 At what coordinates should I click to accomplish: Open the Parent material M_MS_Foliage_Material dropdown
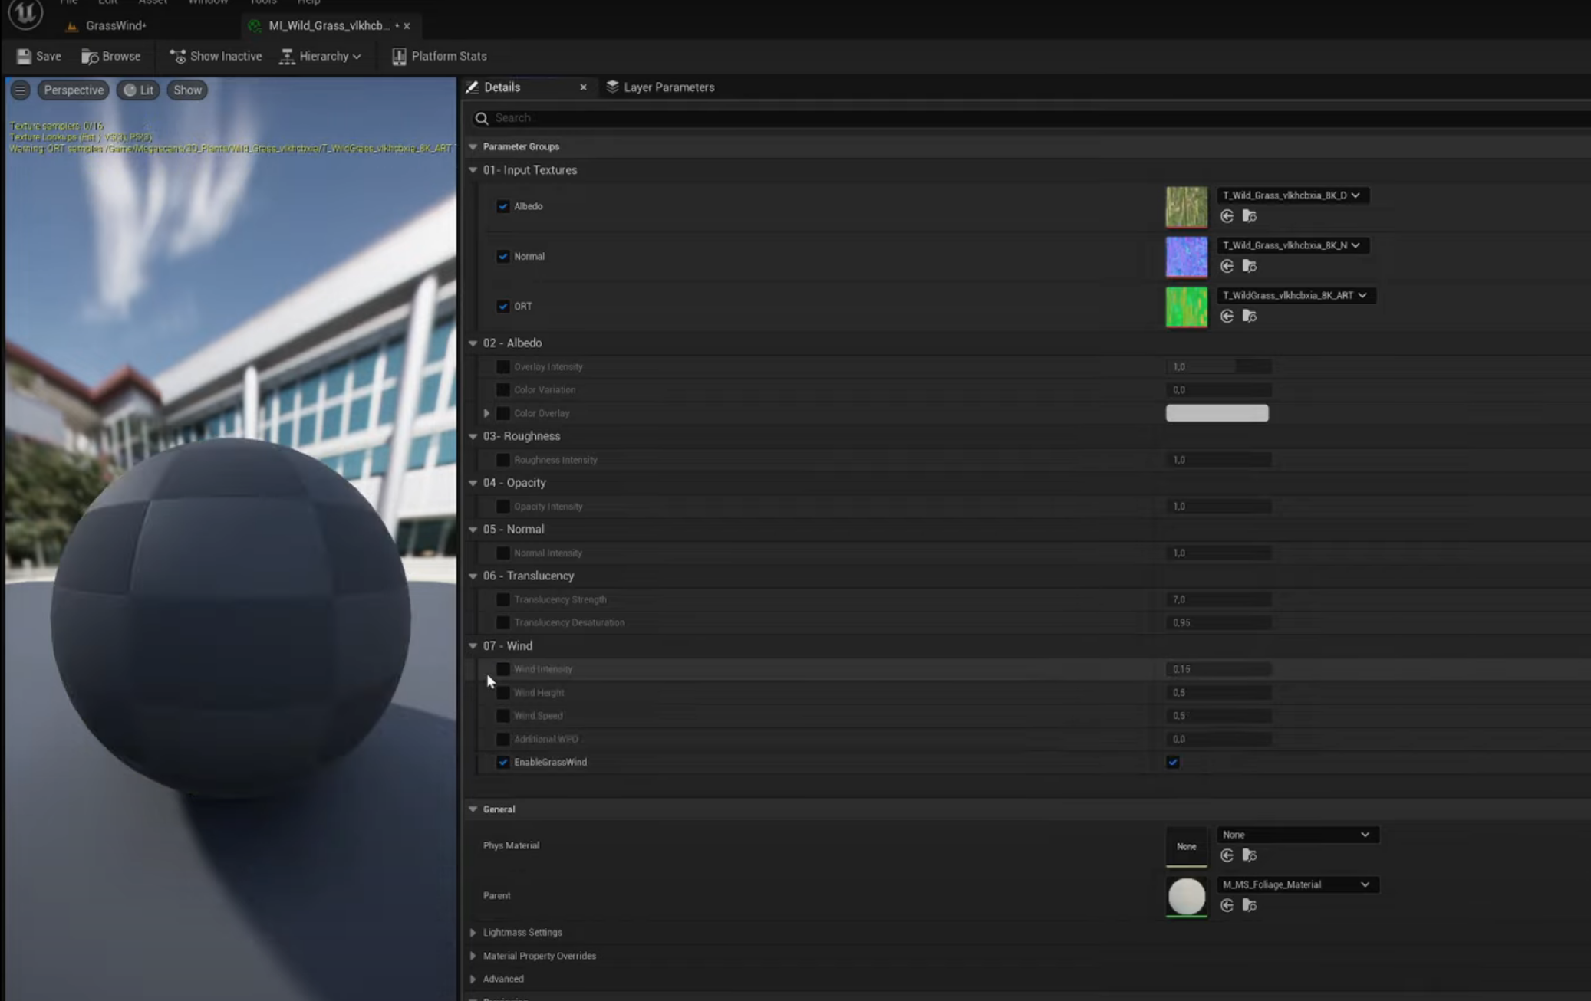pyautogui.click(x=1296, y=884)
